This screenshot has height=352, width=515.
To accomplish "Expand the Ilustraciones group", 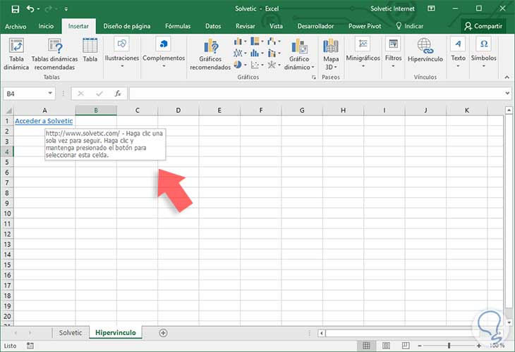I will pyautogui.click(x=121, y=52).
